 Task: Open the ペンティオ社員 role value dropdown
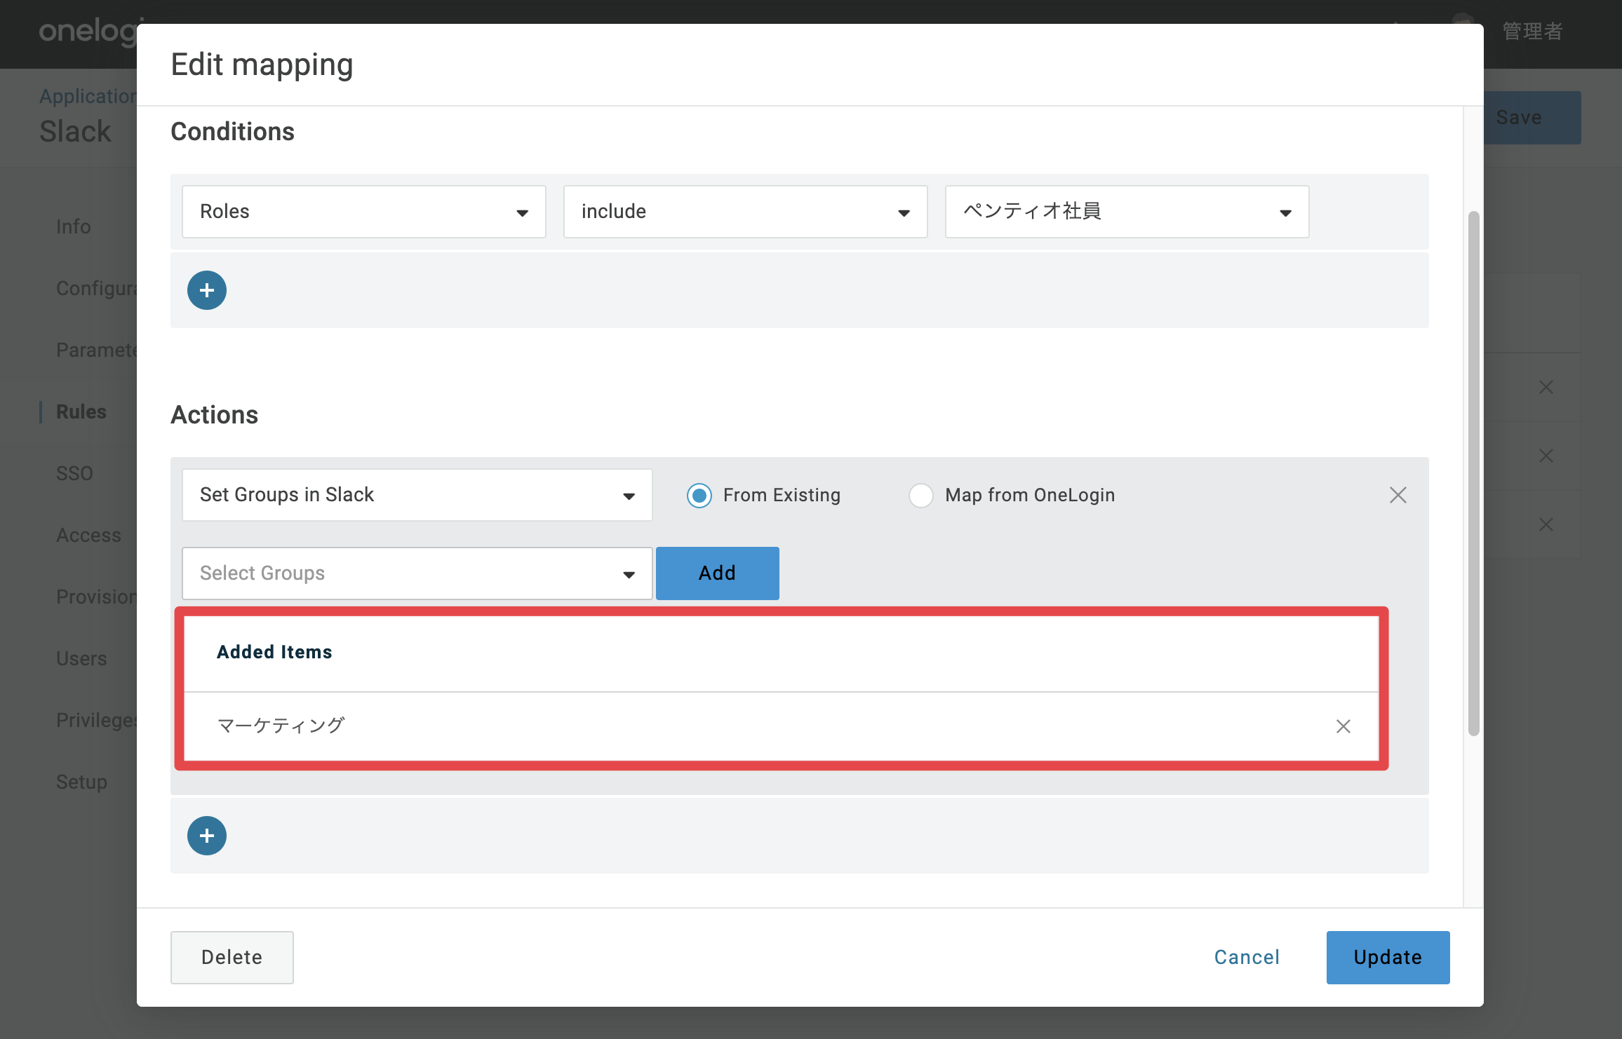pyautogui.click(x=1127, y=212)
